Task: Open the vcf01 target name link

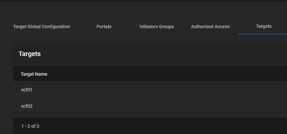Action: pos(27,90)
